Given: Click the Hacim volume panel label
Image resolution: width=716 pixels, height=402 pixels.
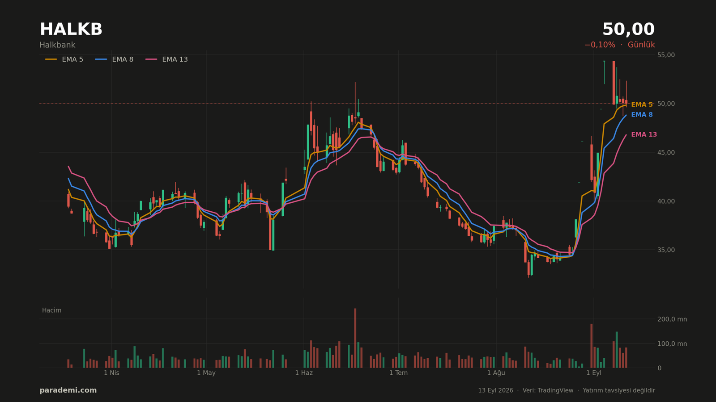Looking at the screenshot, I should pyautogui.click(x=51, y=310).
